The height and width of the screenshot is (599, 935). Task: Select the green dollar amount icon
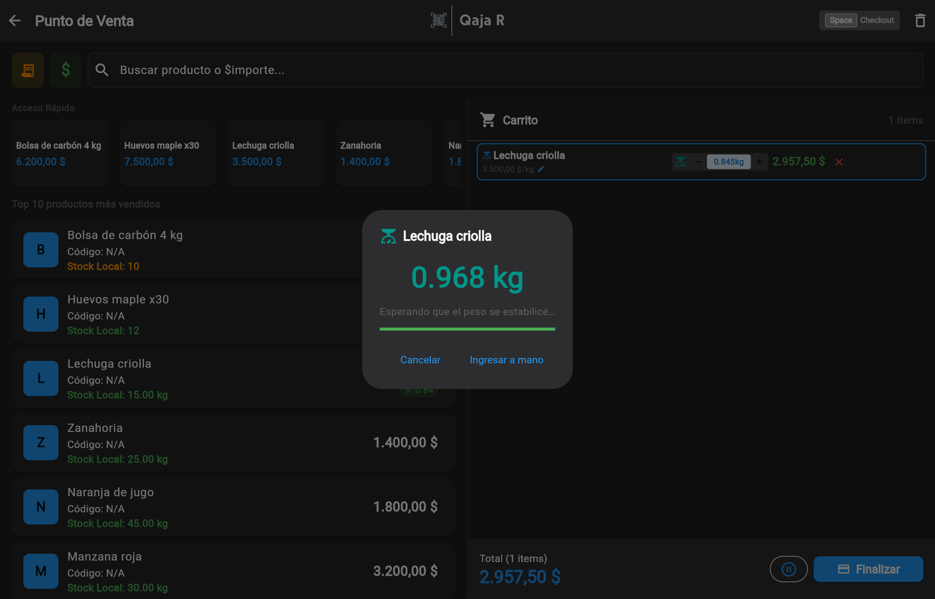click(x=66, y=70)
